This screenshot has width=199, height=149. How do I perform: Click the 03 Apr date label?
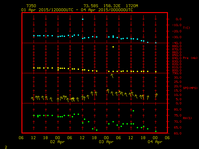pyautogui.click(x=107, y=142)
